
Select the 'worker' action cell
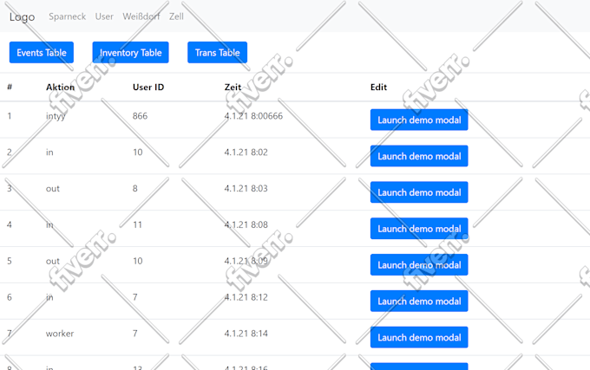tap(60, 334)
